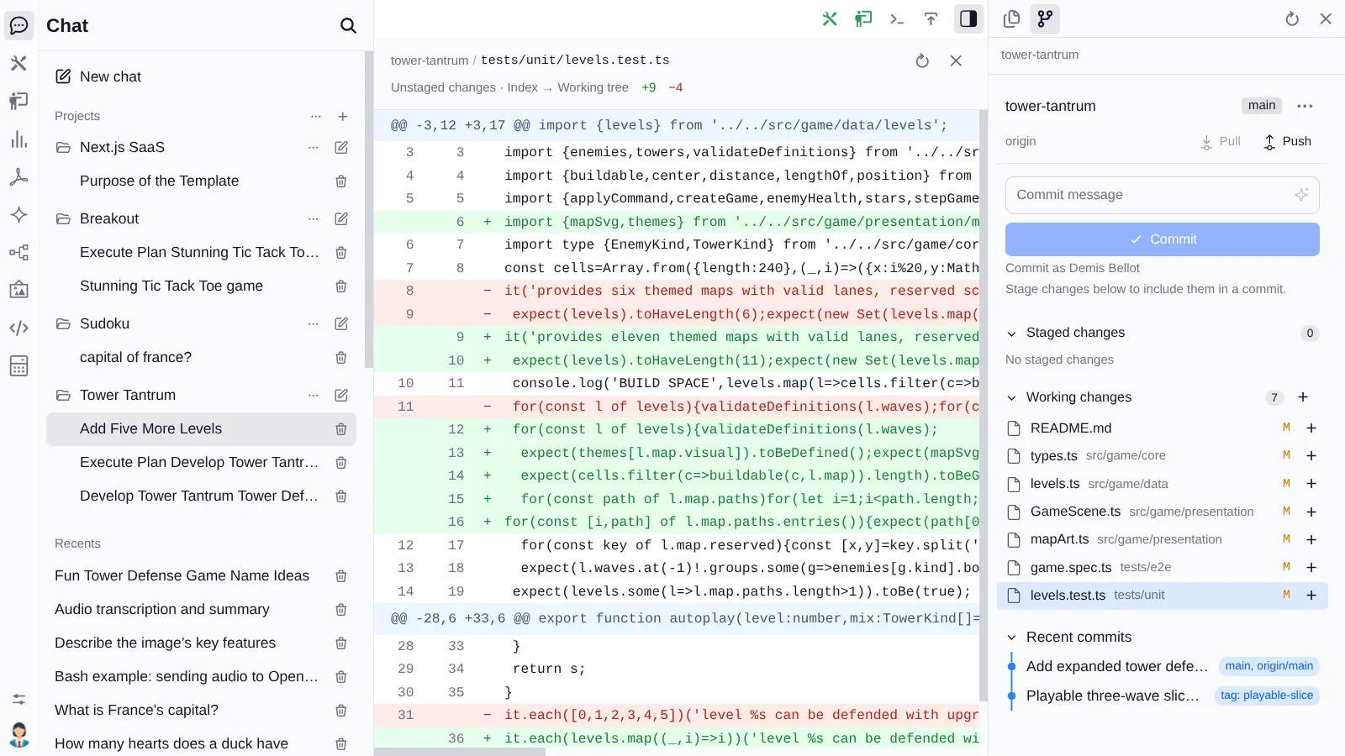
Task: Select the source control branch icon
Action: [x=1045, y=18]
